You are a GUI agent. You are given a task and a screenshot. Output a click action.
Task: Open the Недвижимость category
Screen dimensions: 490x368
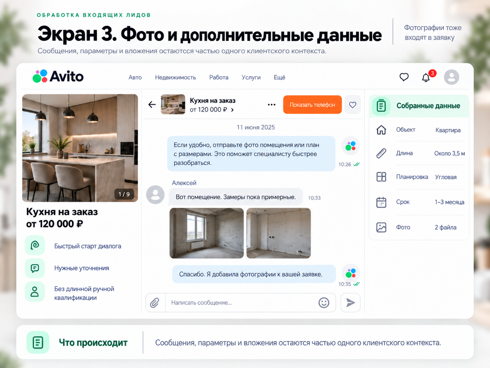(x=175, y=77)
